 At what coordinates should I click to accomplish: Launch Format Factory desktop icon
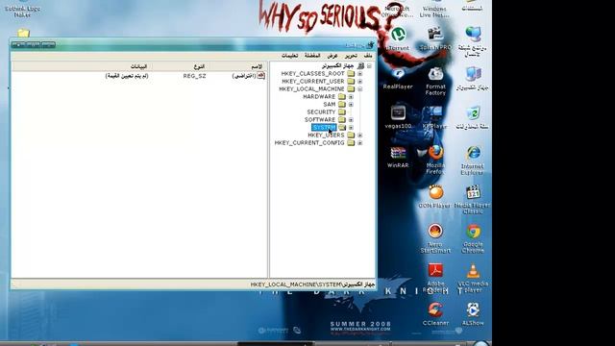click(435, 81)
